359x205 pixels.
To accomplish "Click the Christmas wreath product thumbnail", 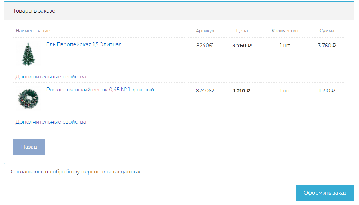I will click(x=28, y=99).
